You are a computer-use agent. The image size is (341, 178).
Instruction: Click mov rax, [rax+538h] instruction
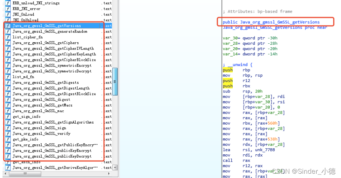tap(251, 139)
